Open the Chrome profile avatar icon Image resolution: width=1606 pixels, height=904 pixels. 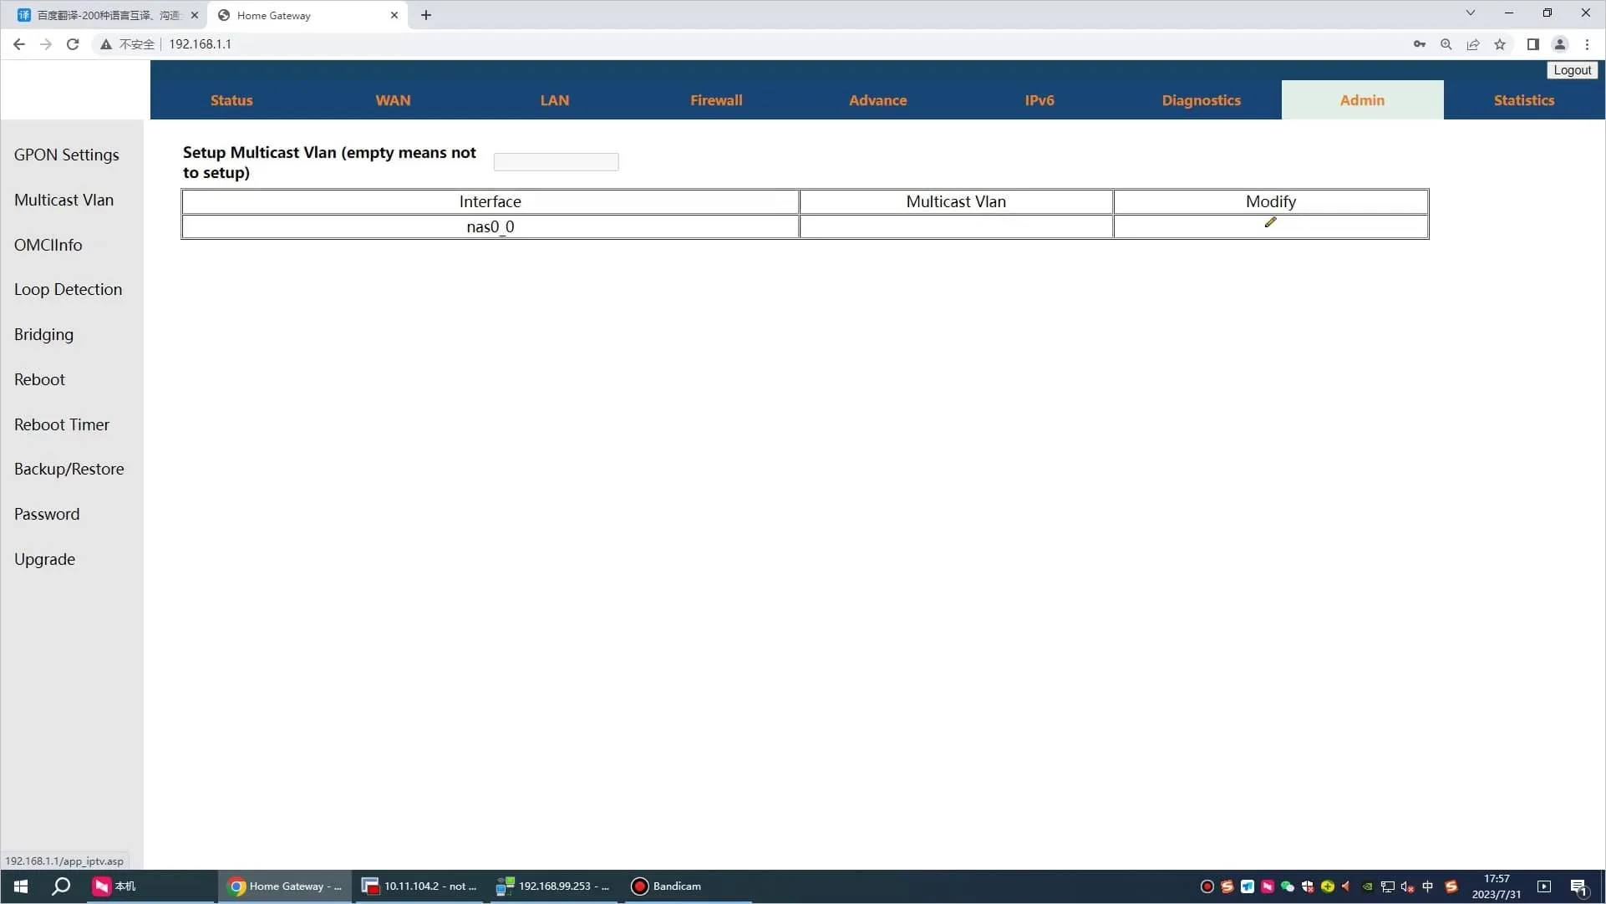tap(1559, 44)
